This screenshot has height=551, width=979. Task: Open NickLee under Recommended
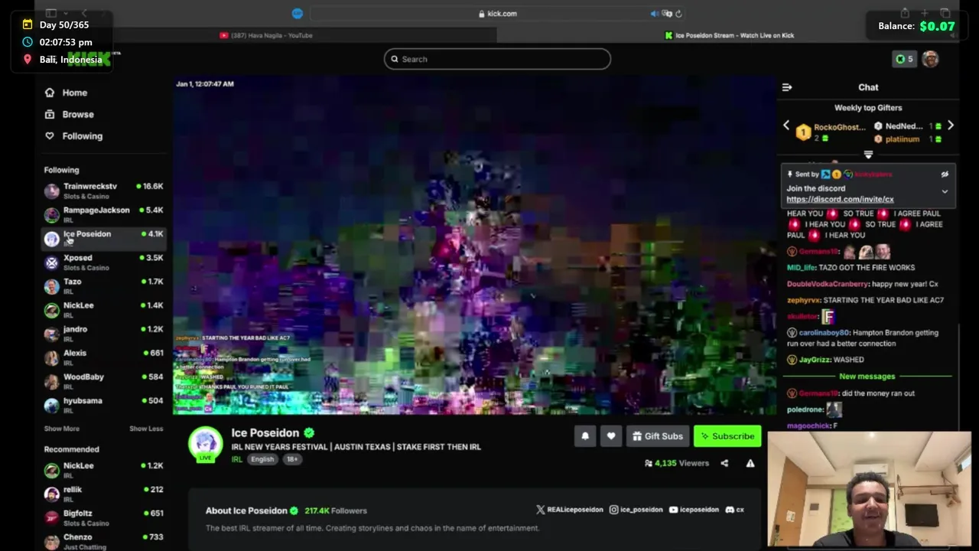click(103, 470)
